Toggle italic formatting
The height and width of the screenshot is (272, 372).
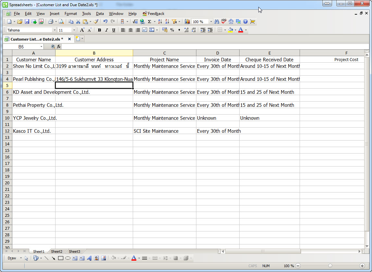point(106,30)
